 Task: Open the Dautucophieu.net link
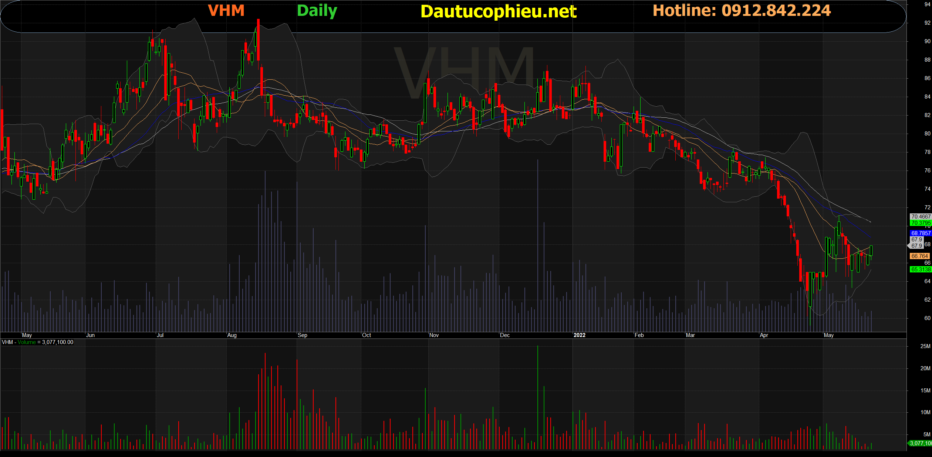pyautogui.click(x=498, y=11)
